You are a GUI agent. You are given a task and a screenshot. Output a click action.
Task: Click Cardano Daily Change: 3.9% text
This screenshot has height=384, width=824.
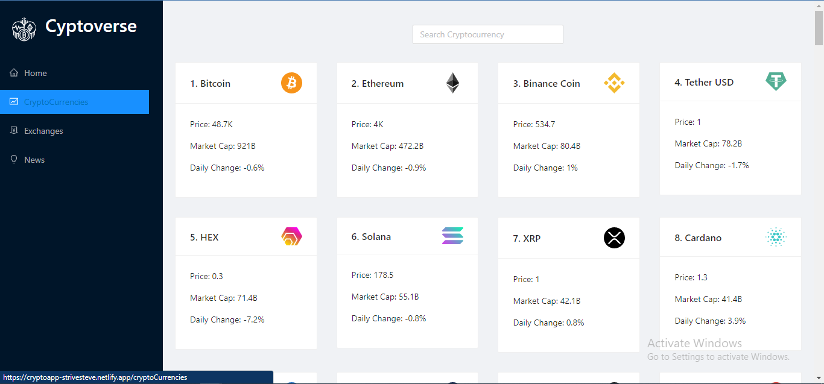pos(710,321)
